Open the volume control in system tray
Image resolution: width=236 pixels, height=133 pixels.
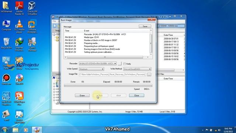pos(219,130)
